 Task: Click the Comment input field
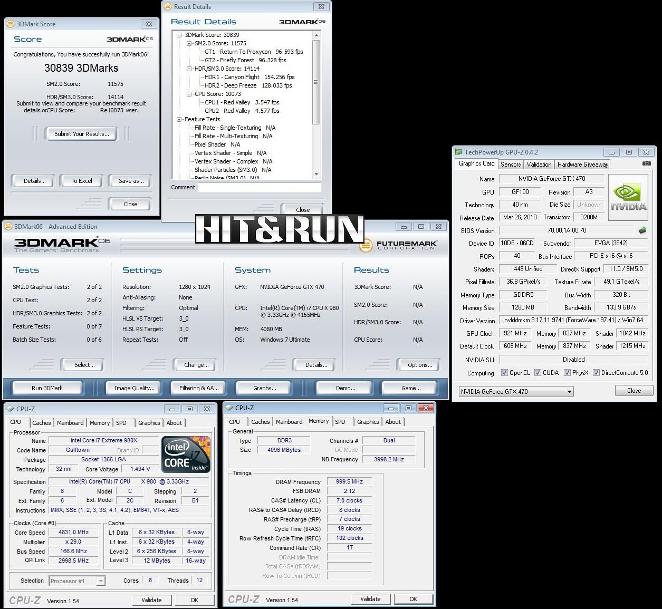coord(260,187)
